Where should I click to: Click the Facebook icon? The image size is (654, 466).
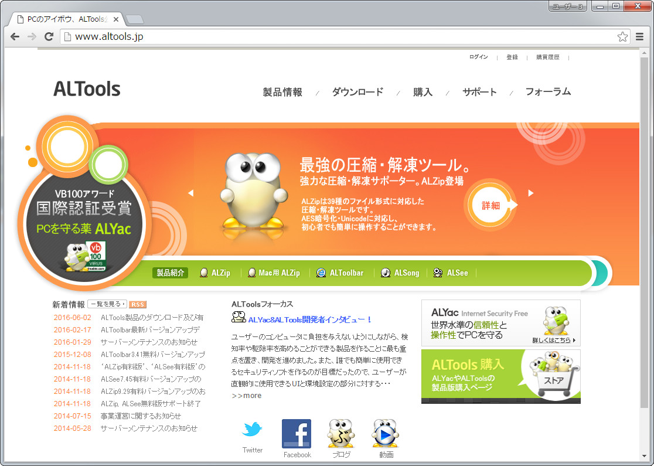pos(297,432)
